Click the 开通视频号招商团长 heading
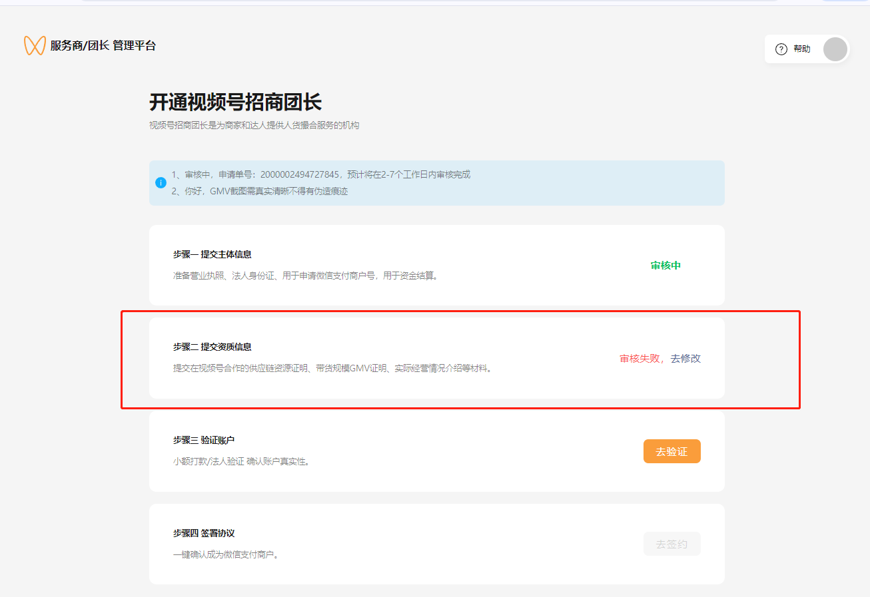Image resolution: width=870 pixels, height=597 pixels. click(x=235, y=102)
